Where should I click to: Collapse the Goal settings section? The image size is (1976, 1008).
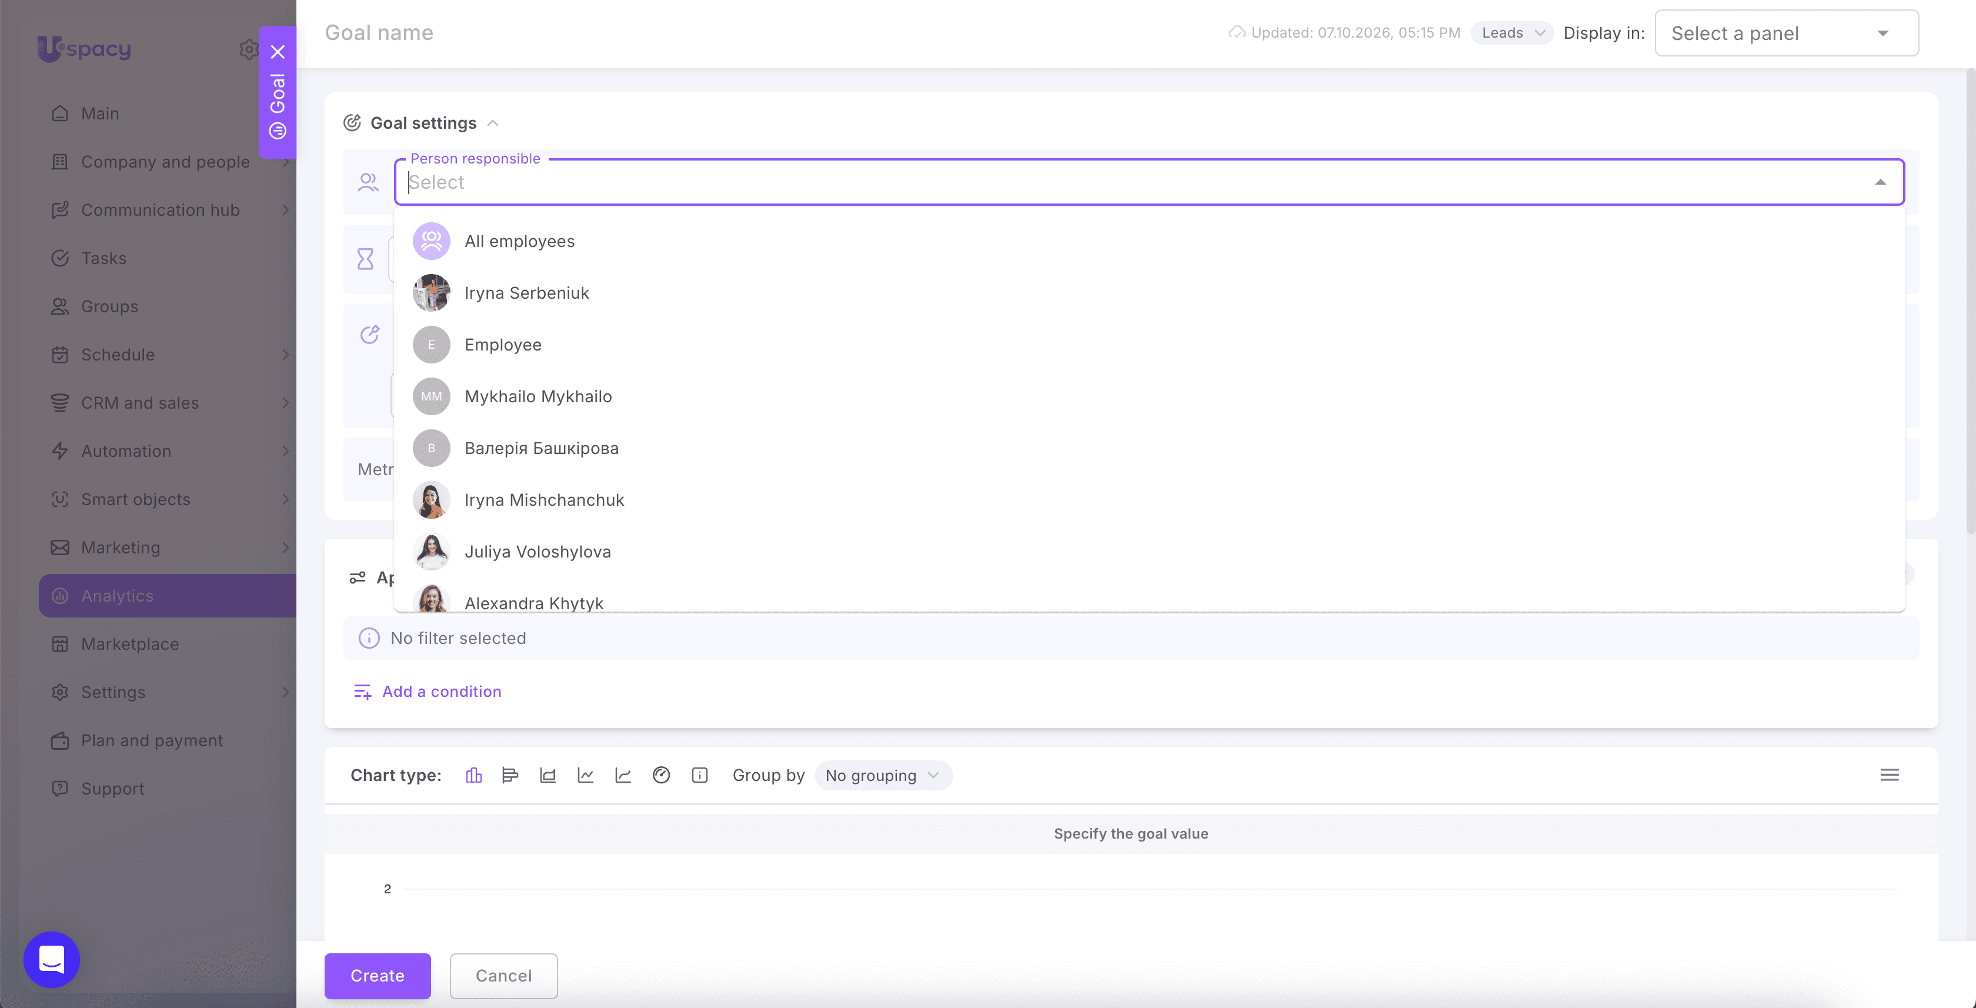point(493,123)
